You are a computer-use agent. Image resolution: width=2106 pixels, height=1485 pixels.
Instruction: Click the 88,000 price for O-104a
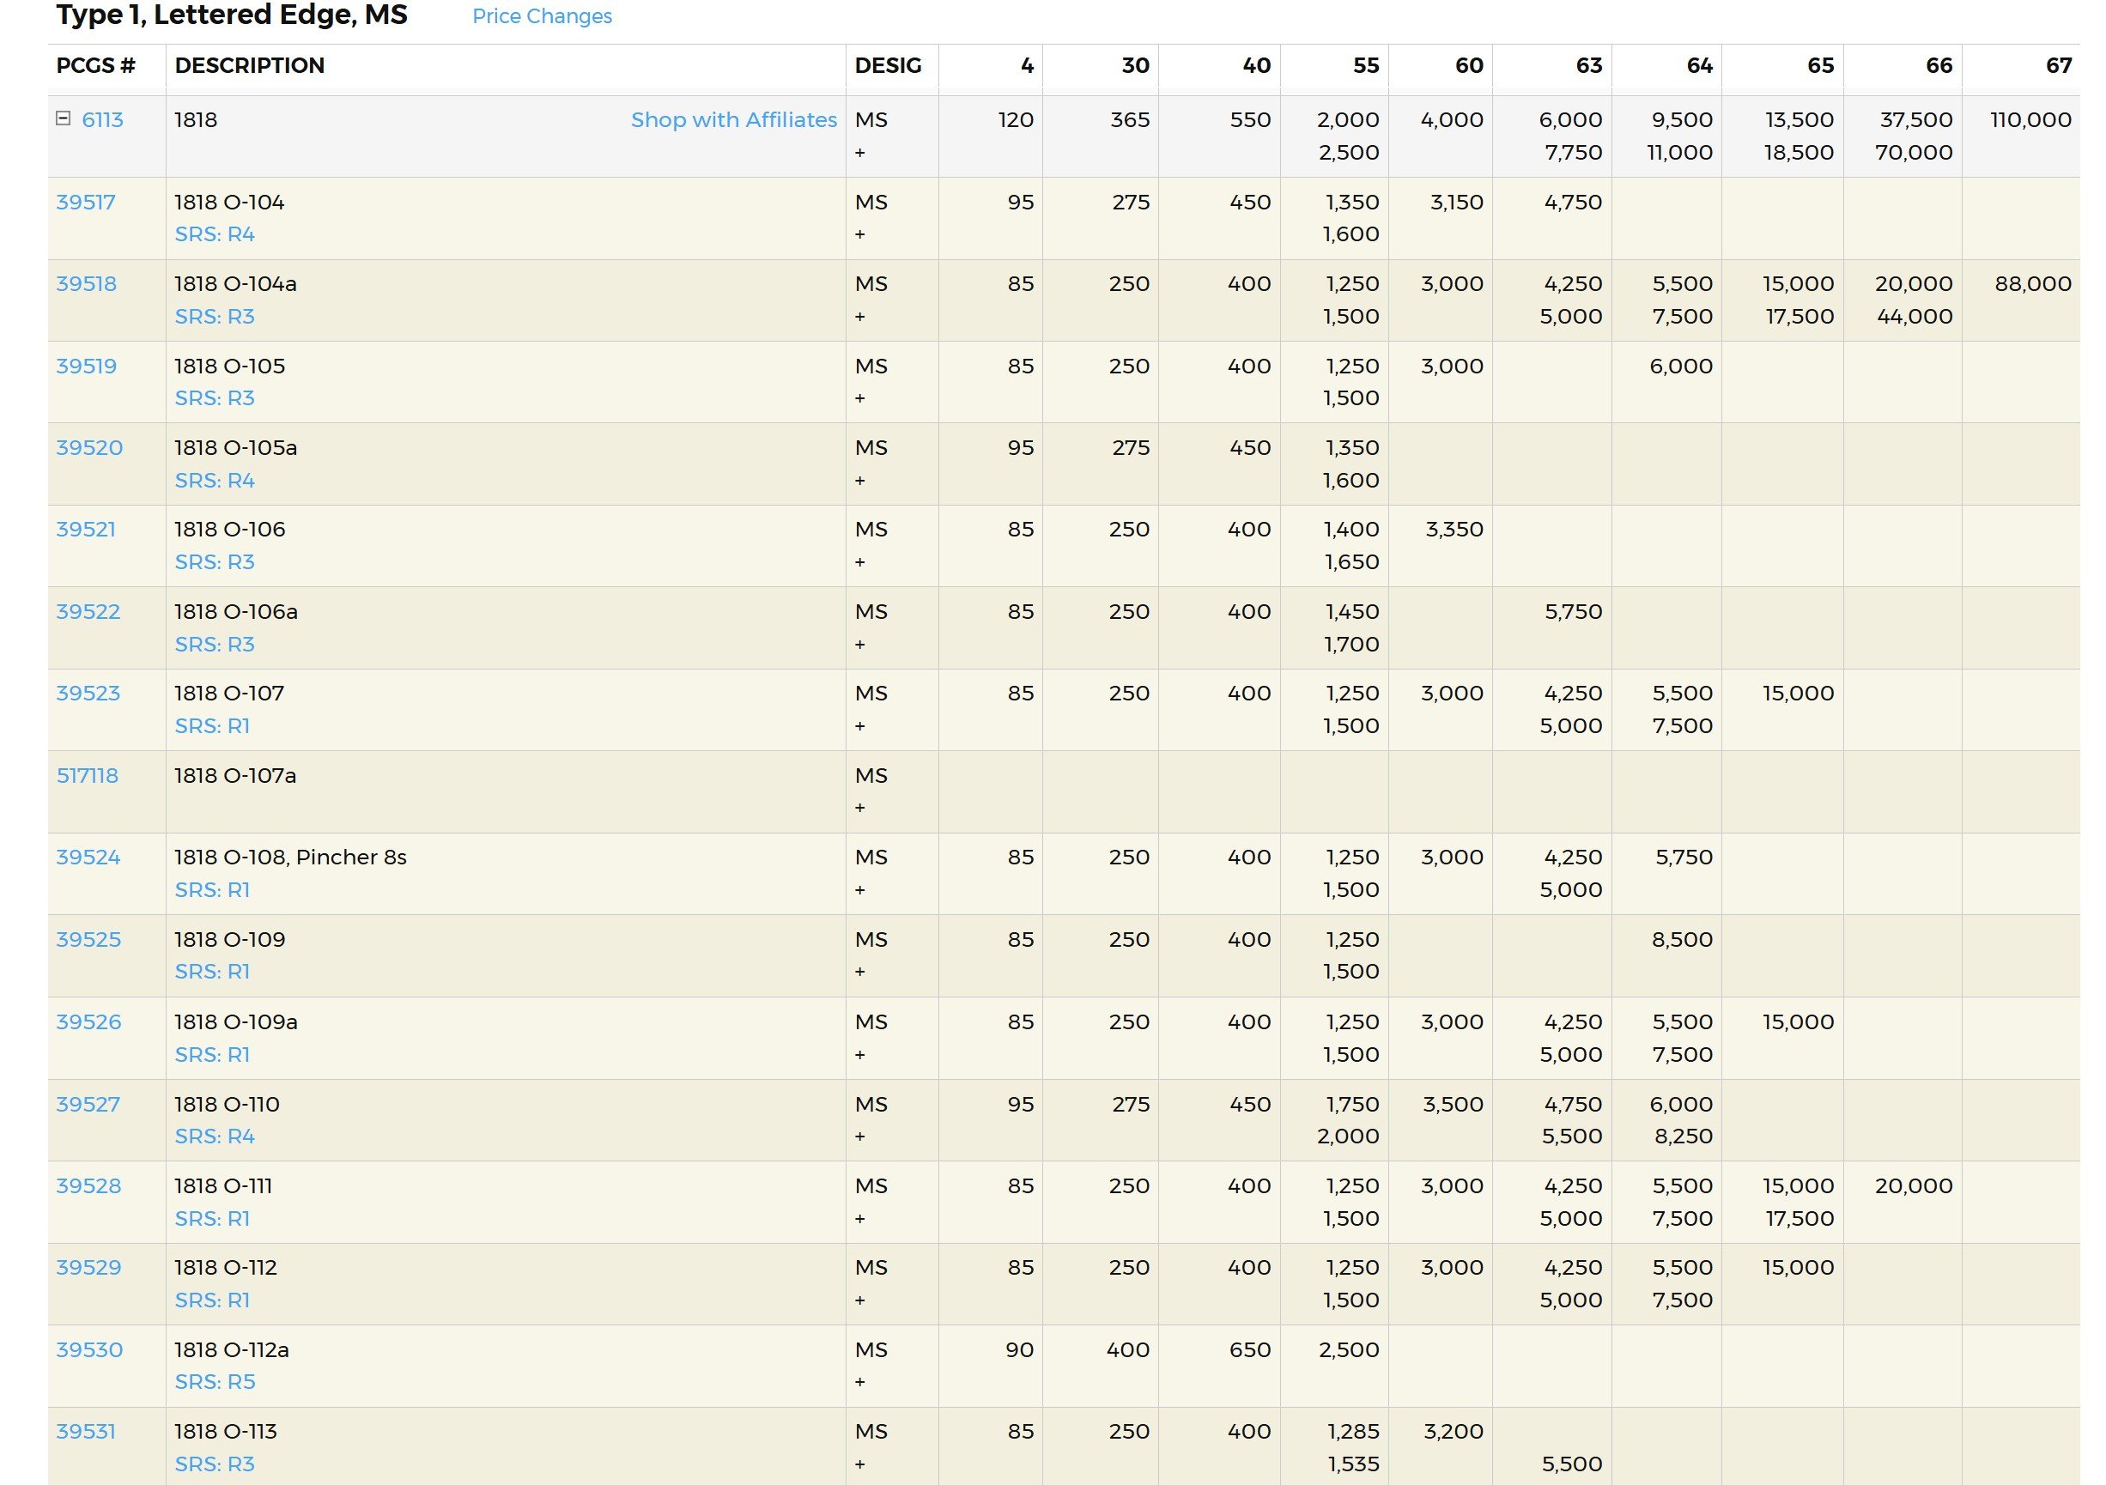[x=2031, y=284]
